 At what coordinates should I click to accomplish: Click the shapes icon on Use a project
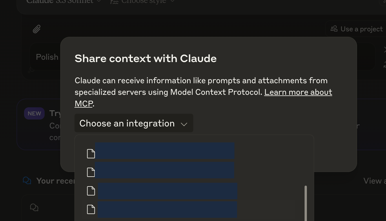334,29
